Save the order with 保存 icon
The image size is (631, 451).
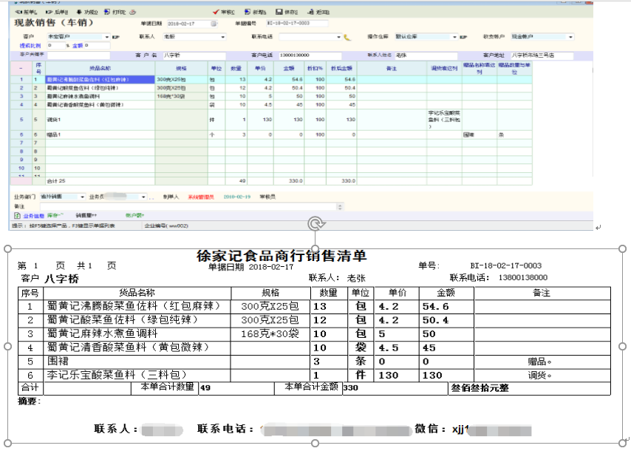click(285, 13)
